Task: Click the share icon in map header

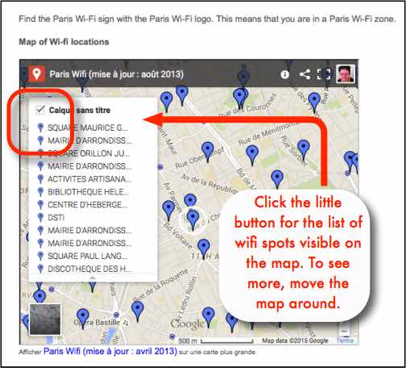Action: click(305, 74)
